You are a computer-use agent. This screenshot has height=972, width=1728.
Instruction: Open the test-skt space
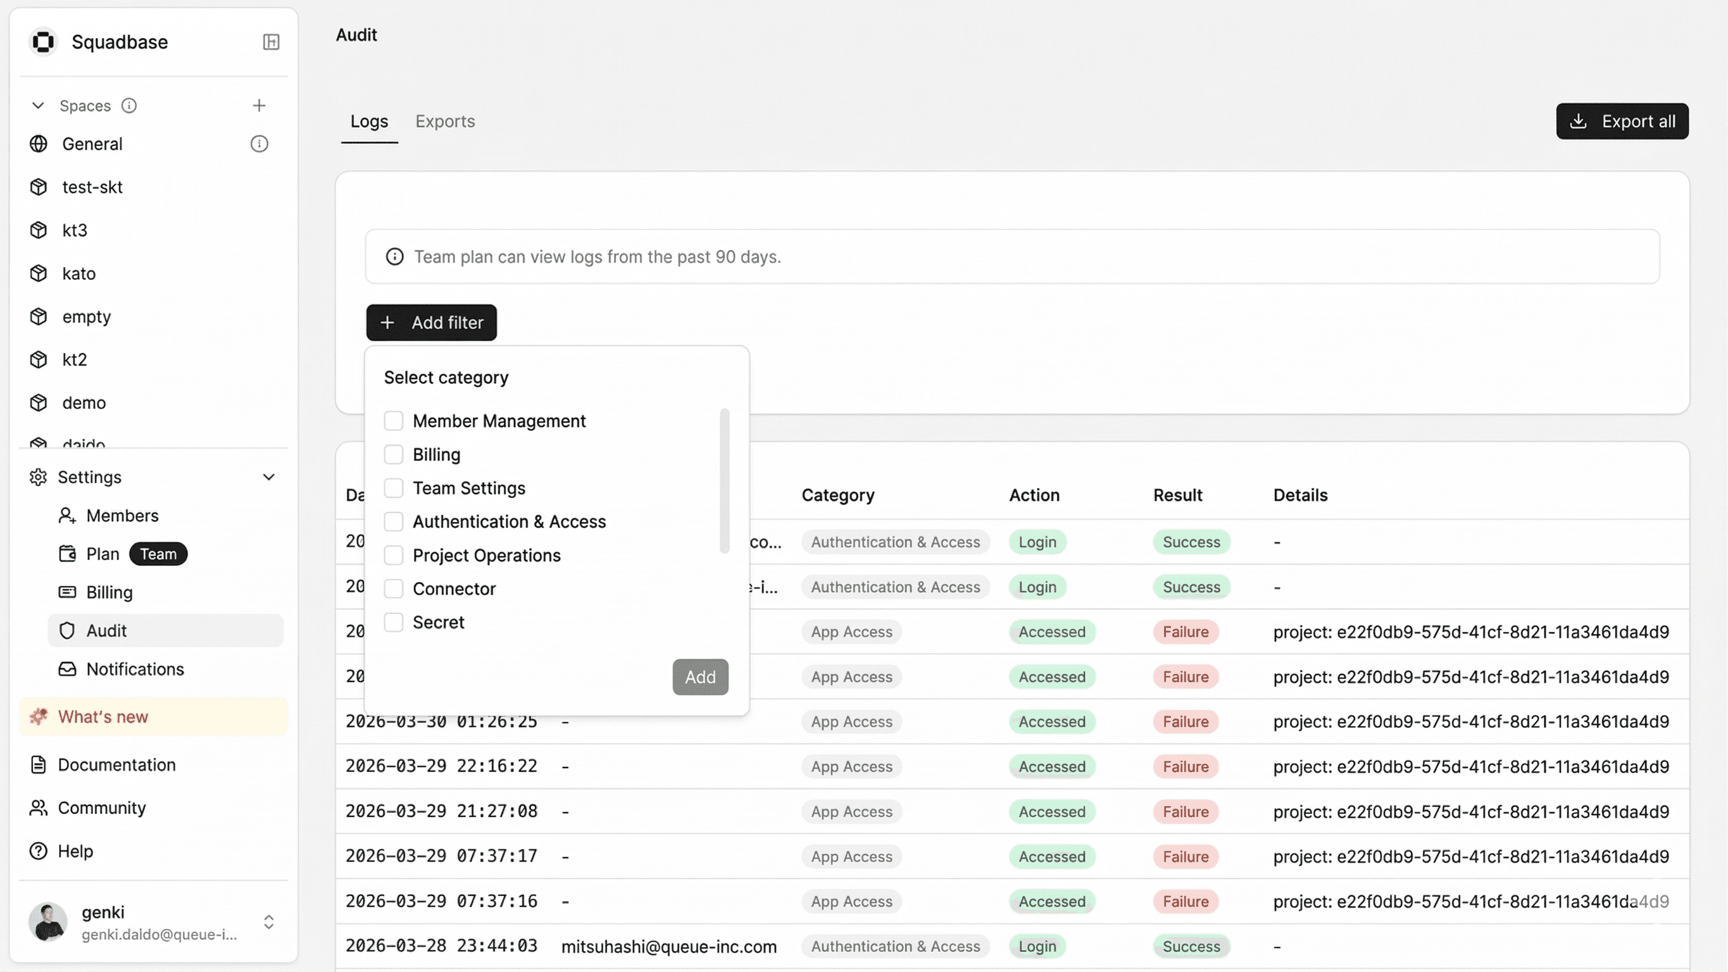click(x=92, y=187)
